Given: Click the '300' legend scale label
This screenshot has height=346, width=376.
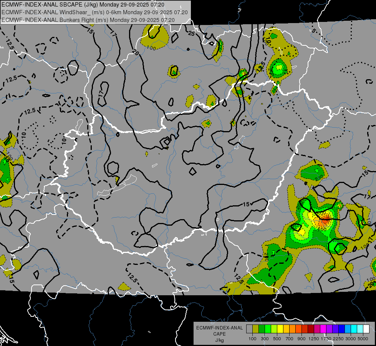Looking at the screenshot, I should click(x=265, y=339).
